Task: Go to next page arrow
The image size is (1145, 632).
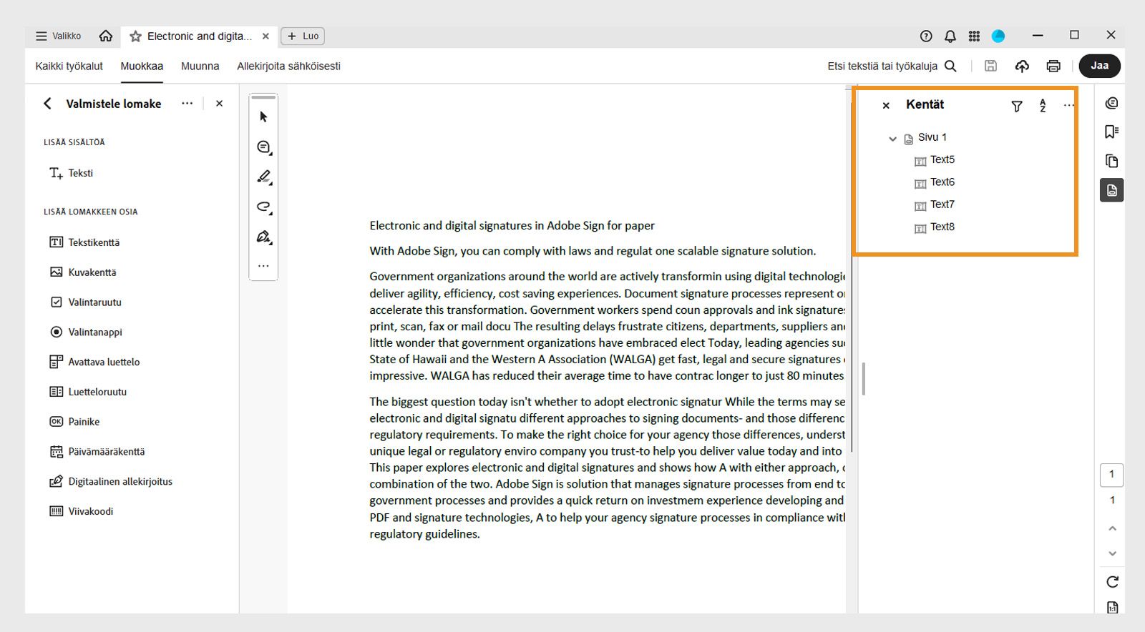Action: [x=1112, y=553]
